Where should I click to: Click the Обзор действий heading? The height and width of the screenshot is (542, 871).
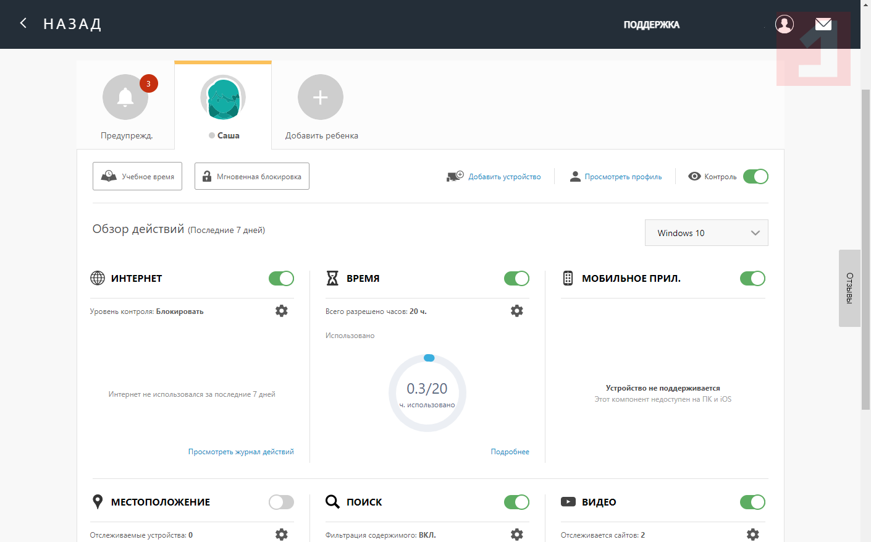pos(138,229)
